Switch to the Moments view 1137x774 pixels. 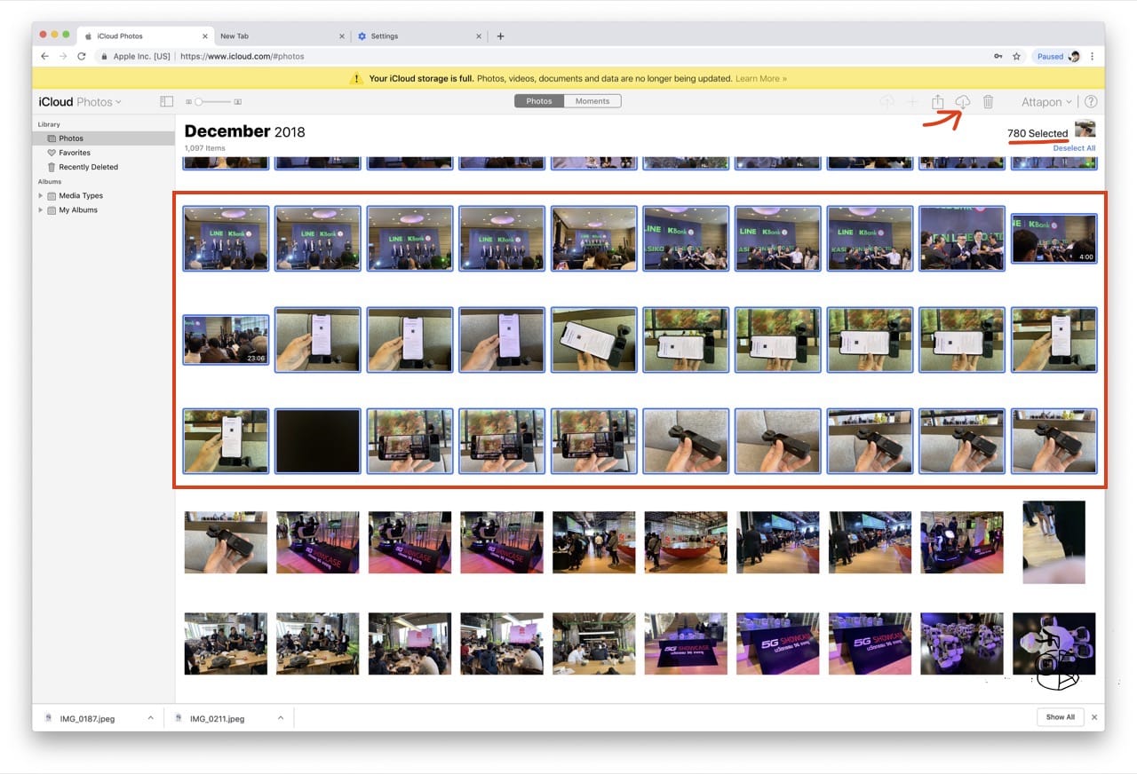point(592,100)
